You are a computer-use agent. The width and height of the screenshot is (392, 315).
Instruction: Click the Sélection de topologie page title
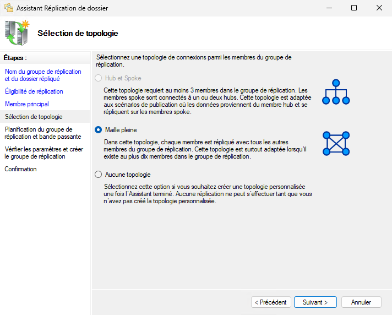coord(78,33)
